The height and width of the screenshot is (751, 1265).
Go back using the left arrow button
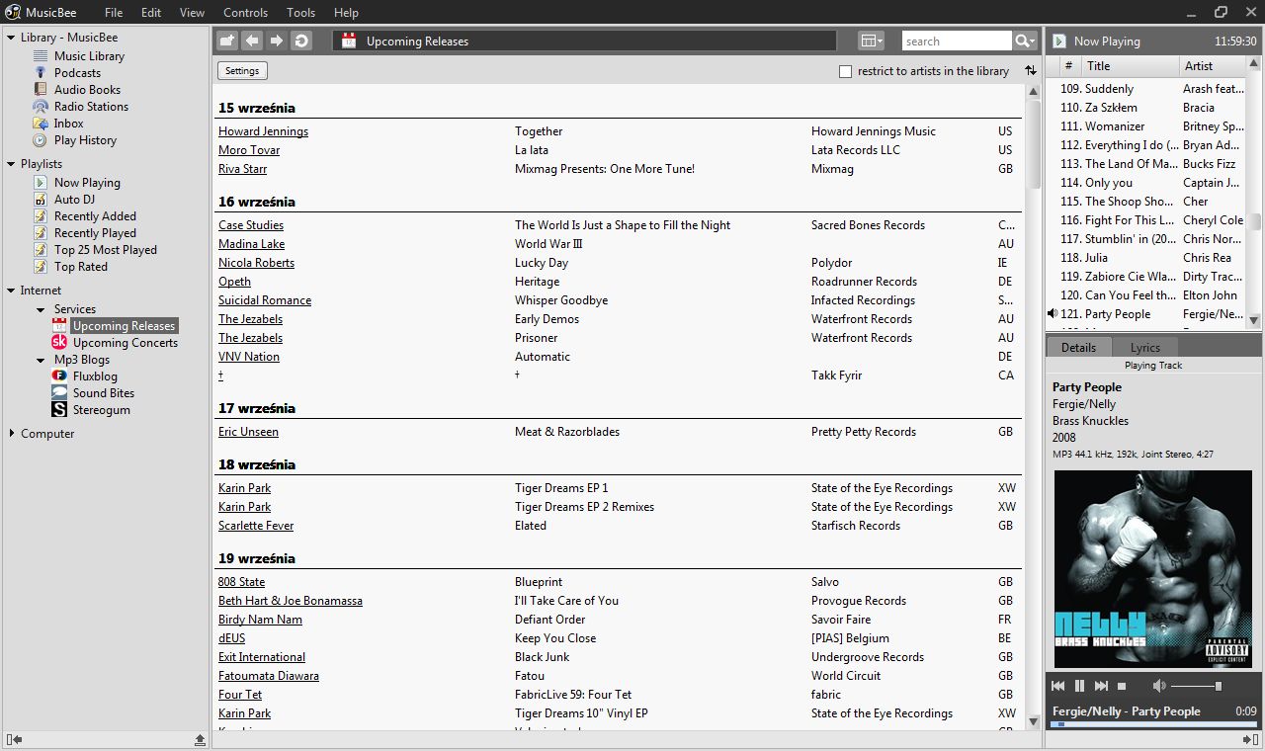[x=252, y=41]
